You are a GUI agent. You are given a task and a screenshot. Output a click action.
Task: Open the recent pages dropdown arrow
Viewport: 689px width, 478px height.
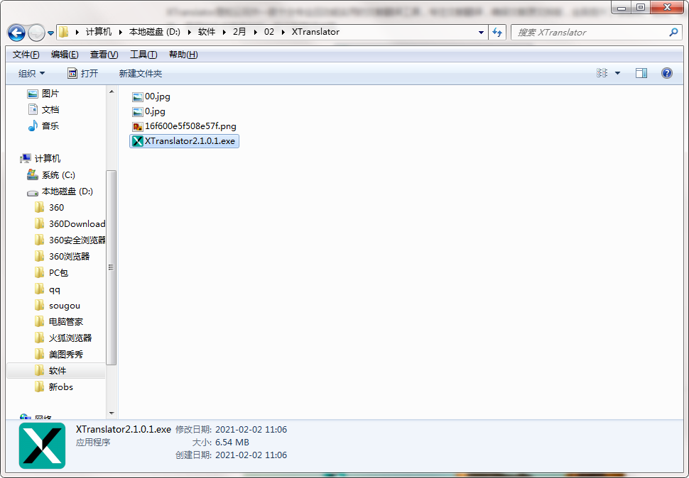(x=50, y=33)
